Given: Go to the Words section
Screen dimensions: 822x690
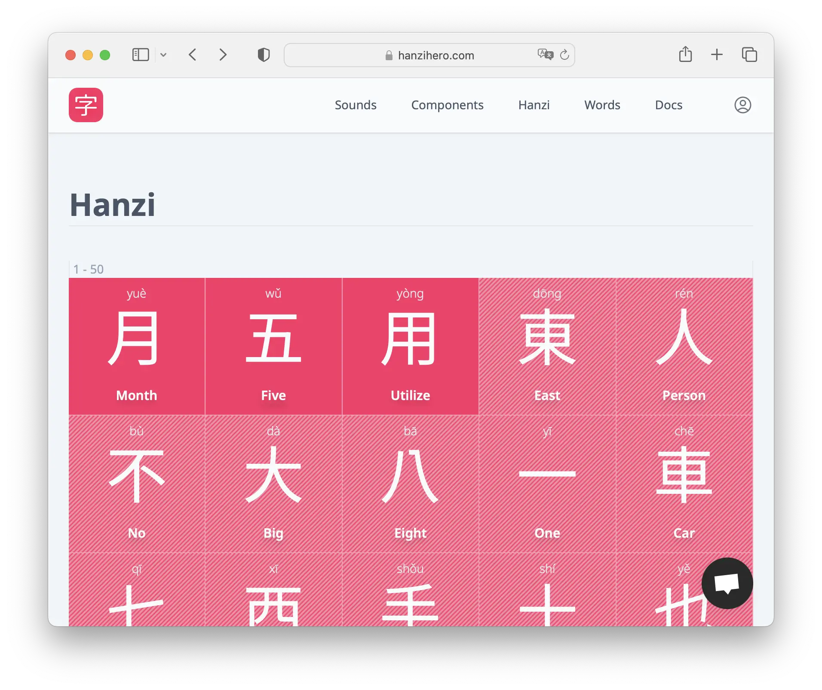Looking at the screenshot, I should (602, 105).
